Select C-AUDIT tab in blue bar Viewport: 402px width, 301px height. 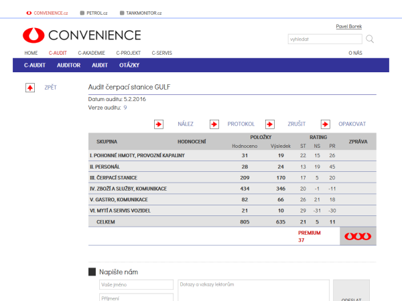pos(35,66)
